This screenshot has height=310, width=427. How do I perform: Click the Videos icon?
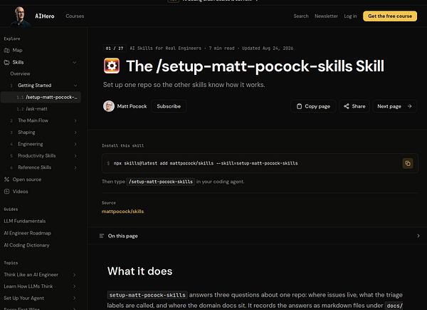(6, 192)
